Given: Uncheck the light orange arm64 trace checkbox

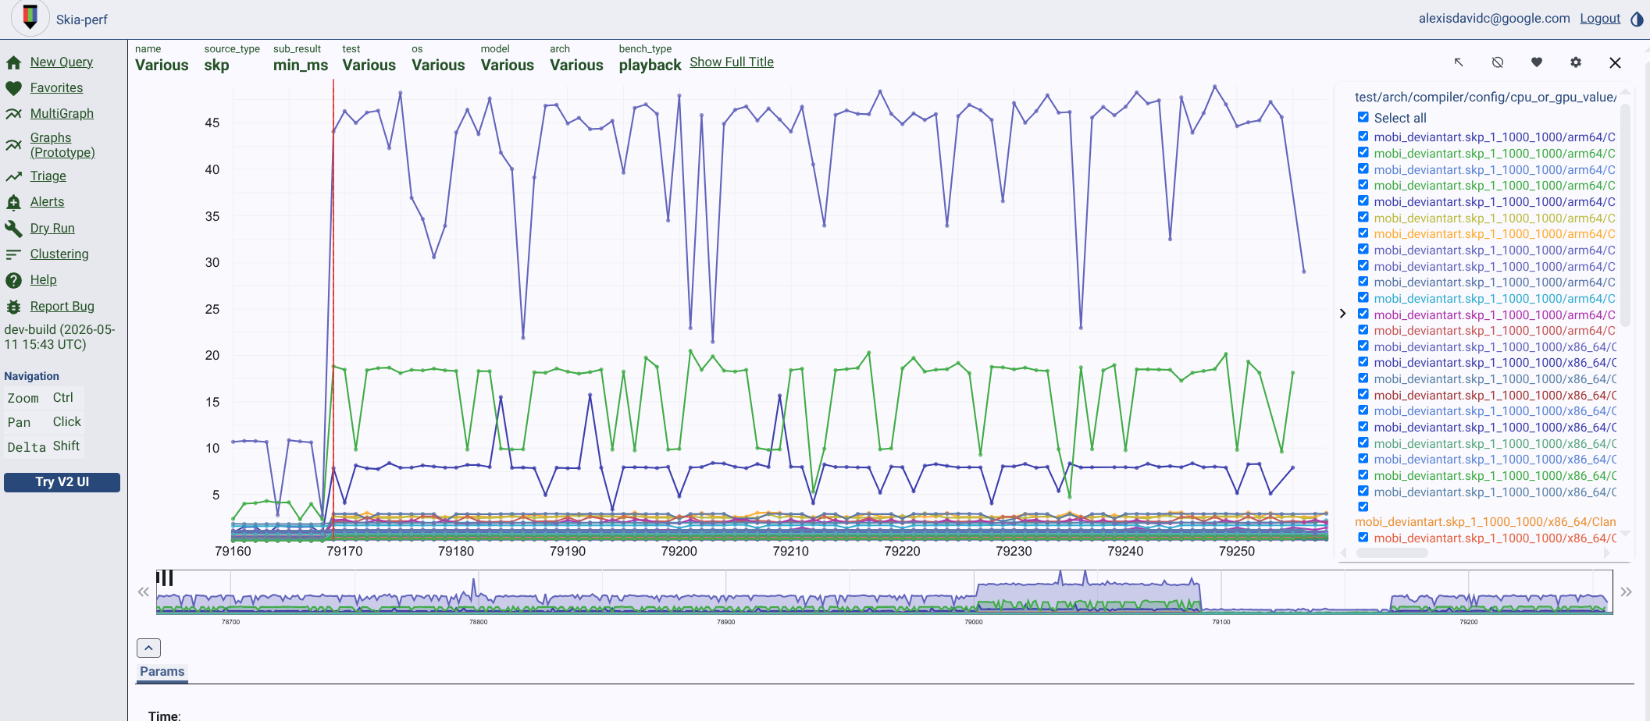Looking at the screenshot, I should point(1363,233).
